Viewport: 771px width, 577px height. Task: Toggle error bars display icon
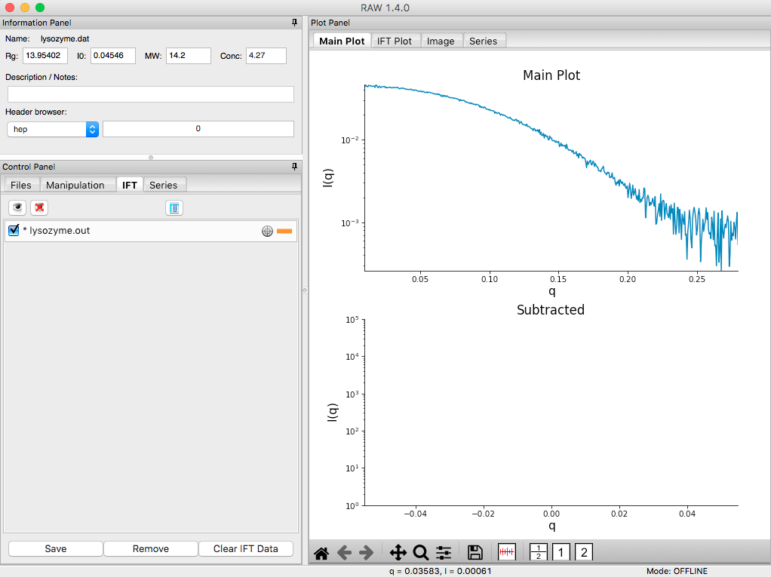pos(506,552)
